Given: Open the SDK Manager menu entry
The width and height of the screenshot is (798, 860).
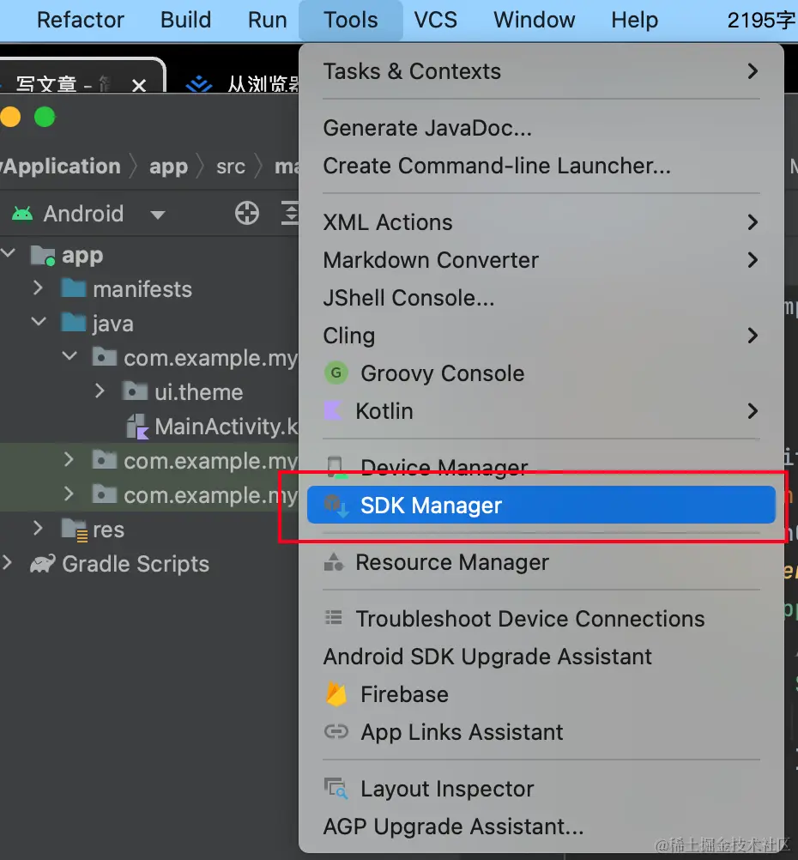Looking at the screenshot, I should coord(541,506).
